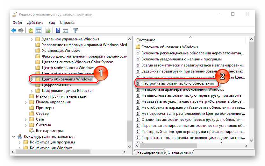The height and width of the screenshot is (166, 265).
Task: Expand the Шифрование диска BitLocker folder
Action: pyautogui.click(x=32, y=91)
